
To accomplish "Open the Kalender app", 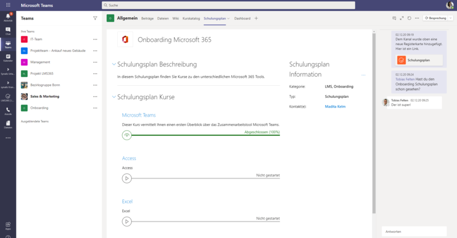I will [x=8, y=58].
